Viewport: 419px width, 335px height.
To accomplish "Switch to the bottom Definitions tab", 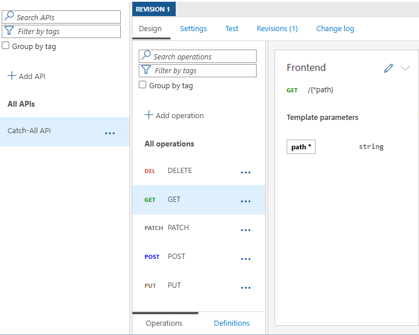I will point(232,323).
